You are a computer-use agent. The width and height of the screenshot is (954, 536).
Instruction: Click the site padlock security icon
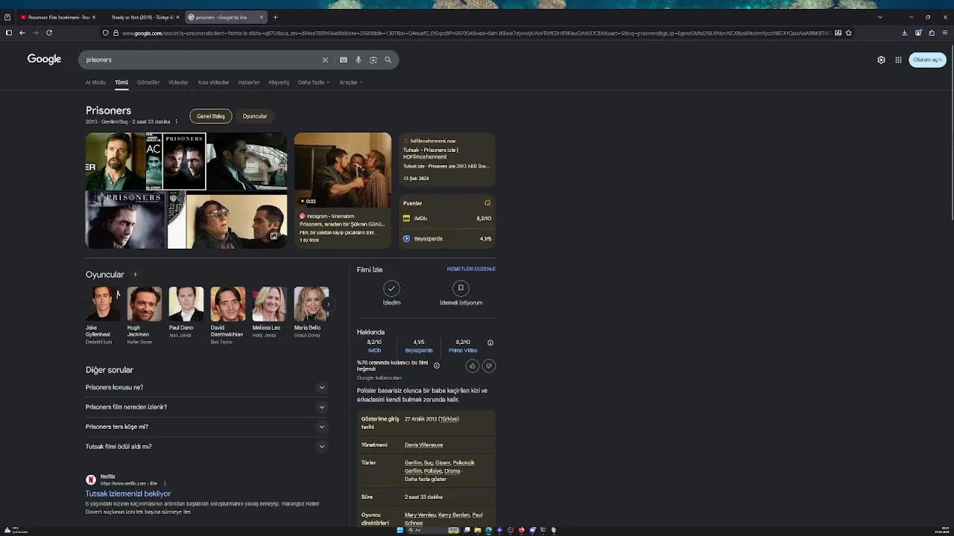pos(116,33)
